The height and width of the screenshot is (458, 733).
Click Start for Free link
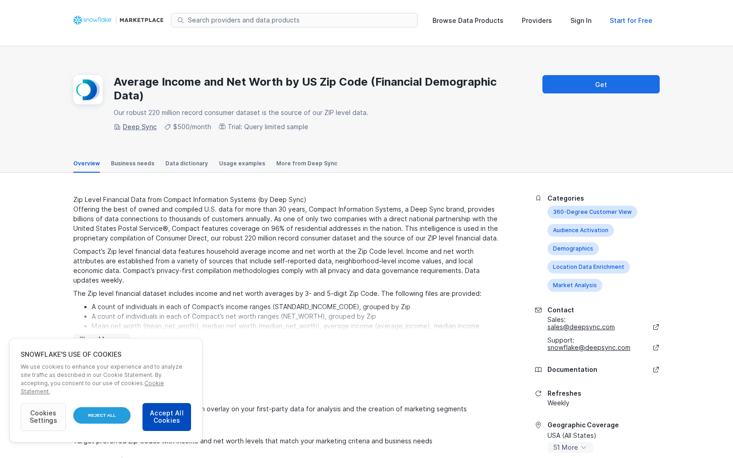coord(631,21)
